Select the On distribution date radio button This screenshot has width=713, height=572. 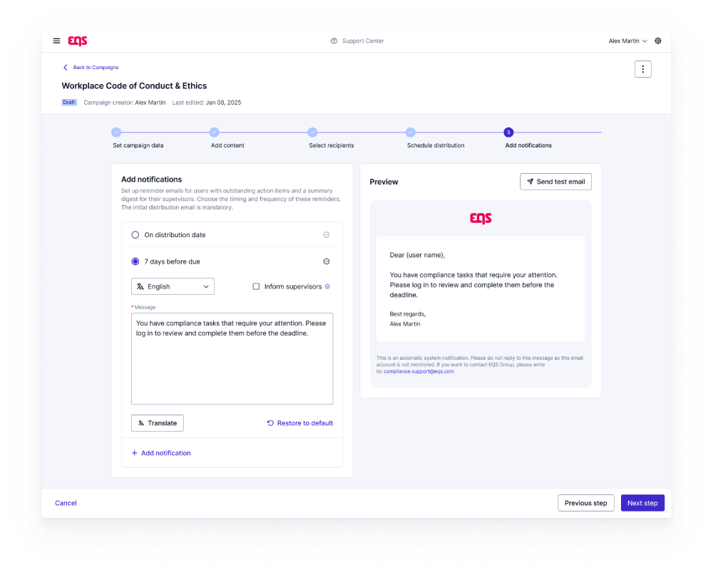[135, 235]
